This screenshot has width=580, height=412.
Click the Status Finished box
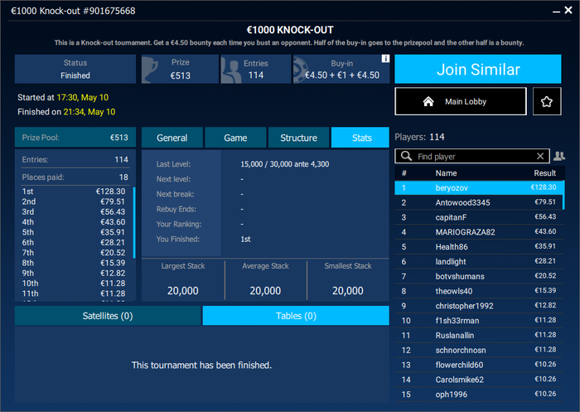click(x=75, y=70)
